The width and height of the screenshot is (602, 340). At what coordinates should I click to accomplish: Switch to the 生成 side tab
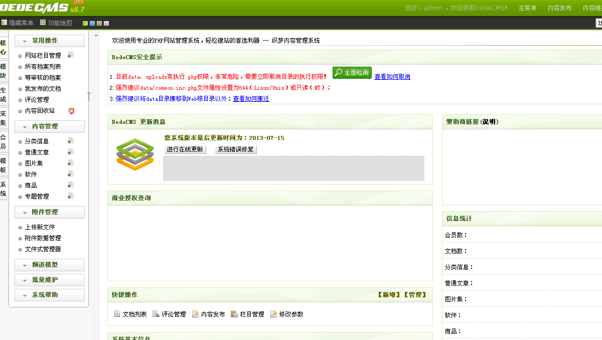[x=4, y=95]
